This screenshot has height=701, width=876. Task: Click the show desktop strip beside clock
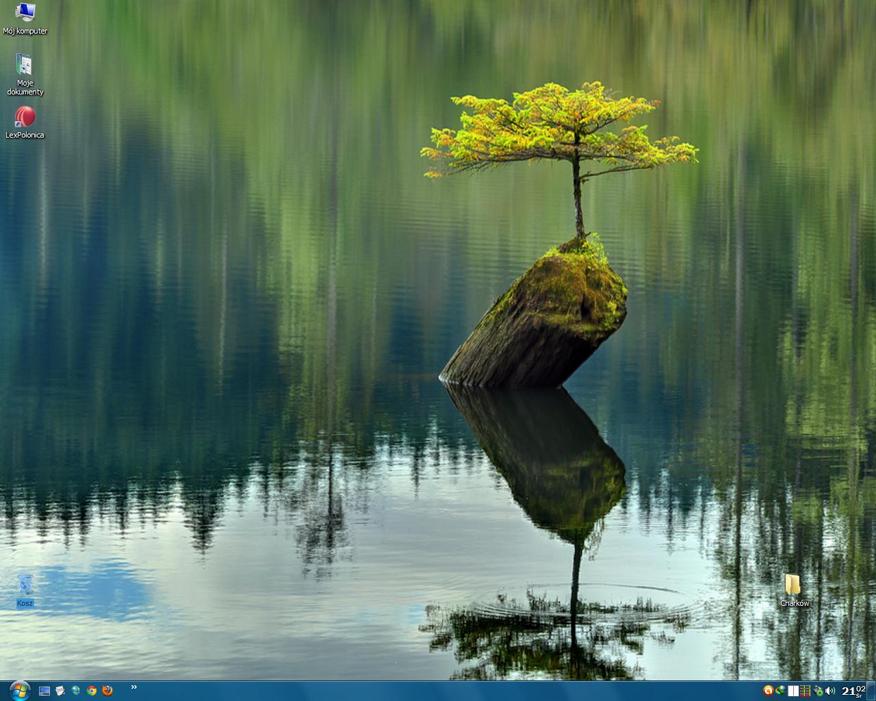pyautogui.click(x=872, y=691)
